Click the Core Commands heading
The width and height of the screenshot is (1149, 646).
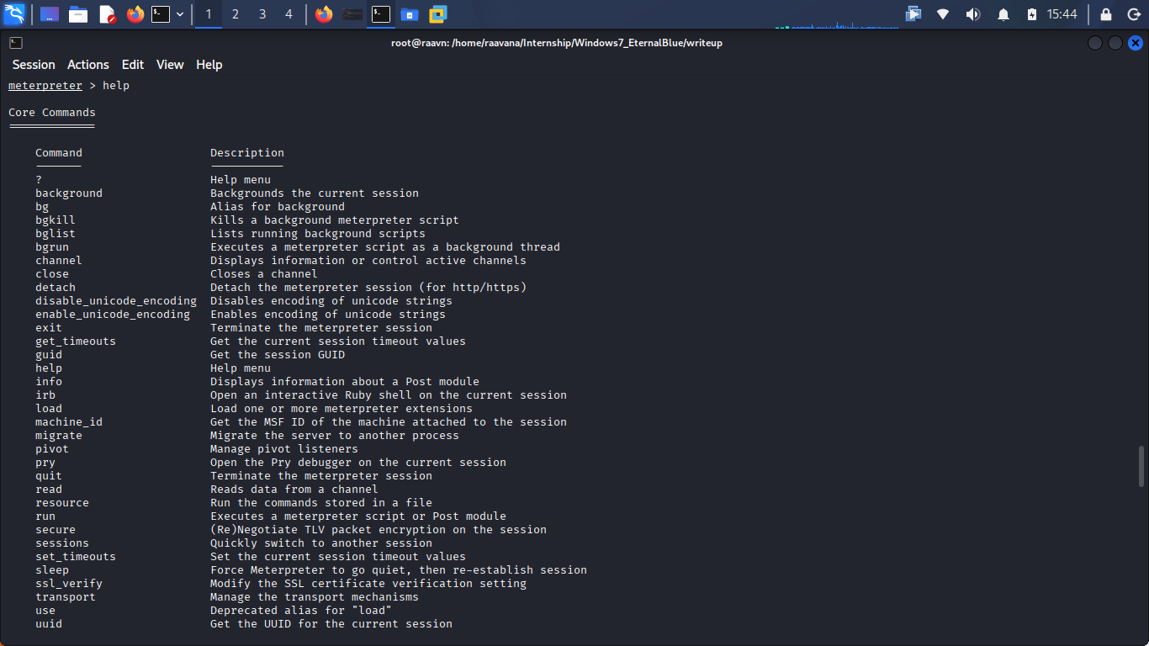52,113
